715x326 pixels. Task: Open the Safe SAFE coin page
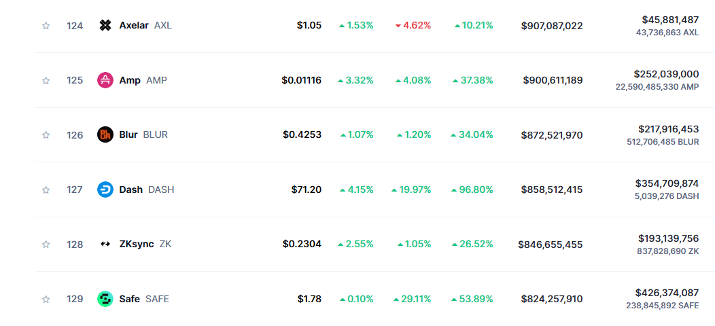tap(144, 299)
